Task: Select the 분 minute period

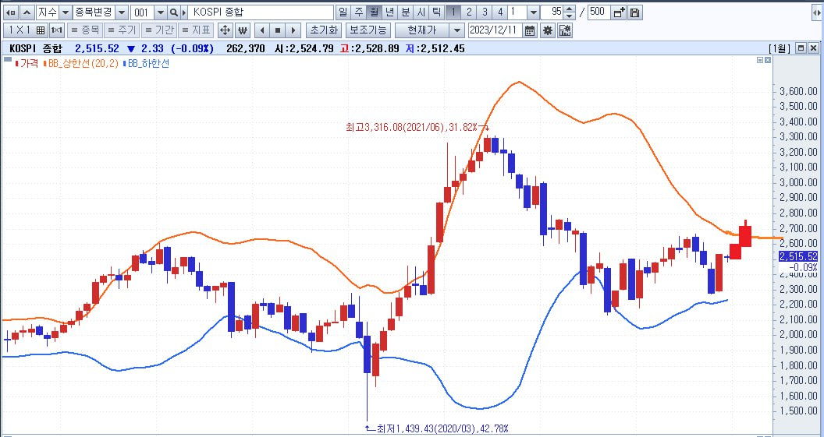Action: [405, 12]
